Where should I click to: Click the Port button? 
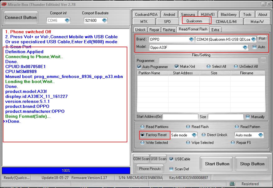click(x=262, y=39)
